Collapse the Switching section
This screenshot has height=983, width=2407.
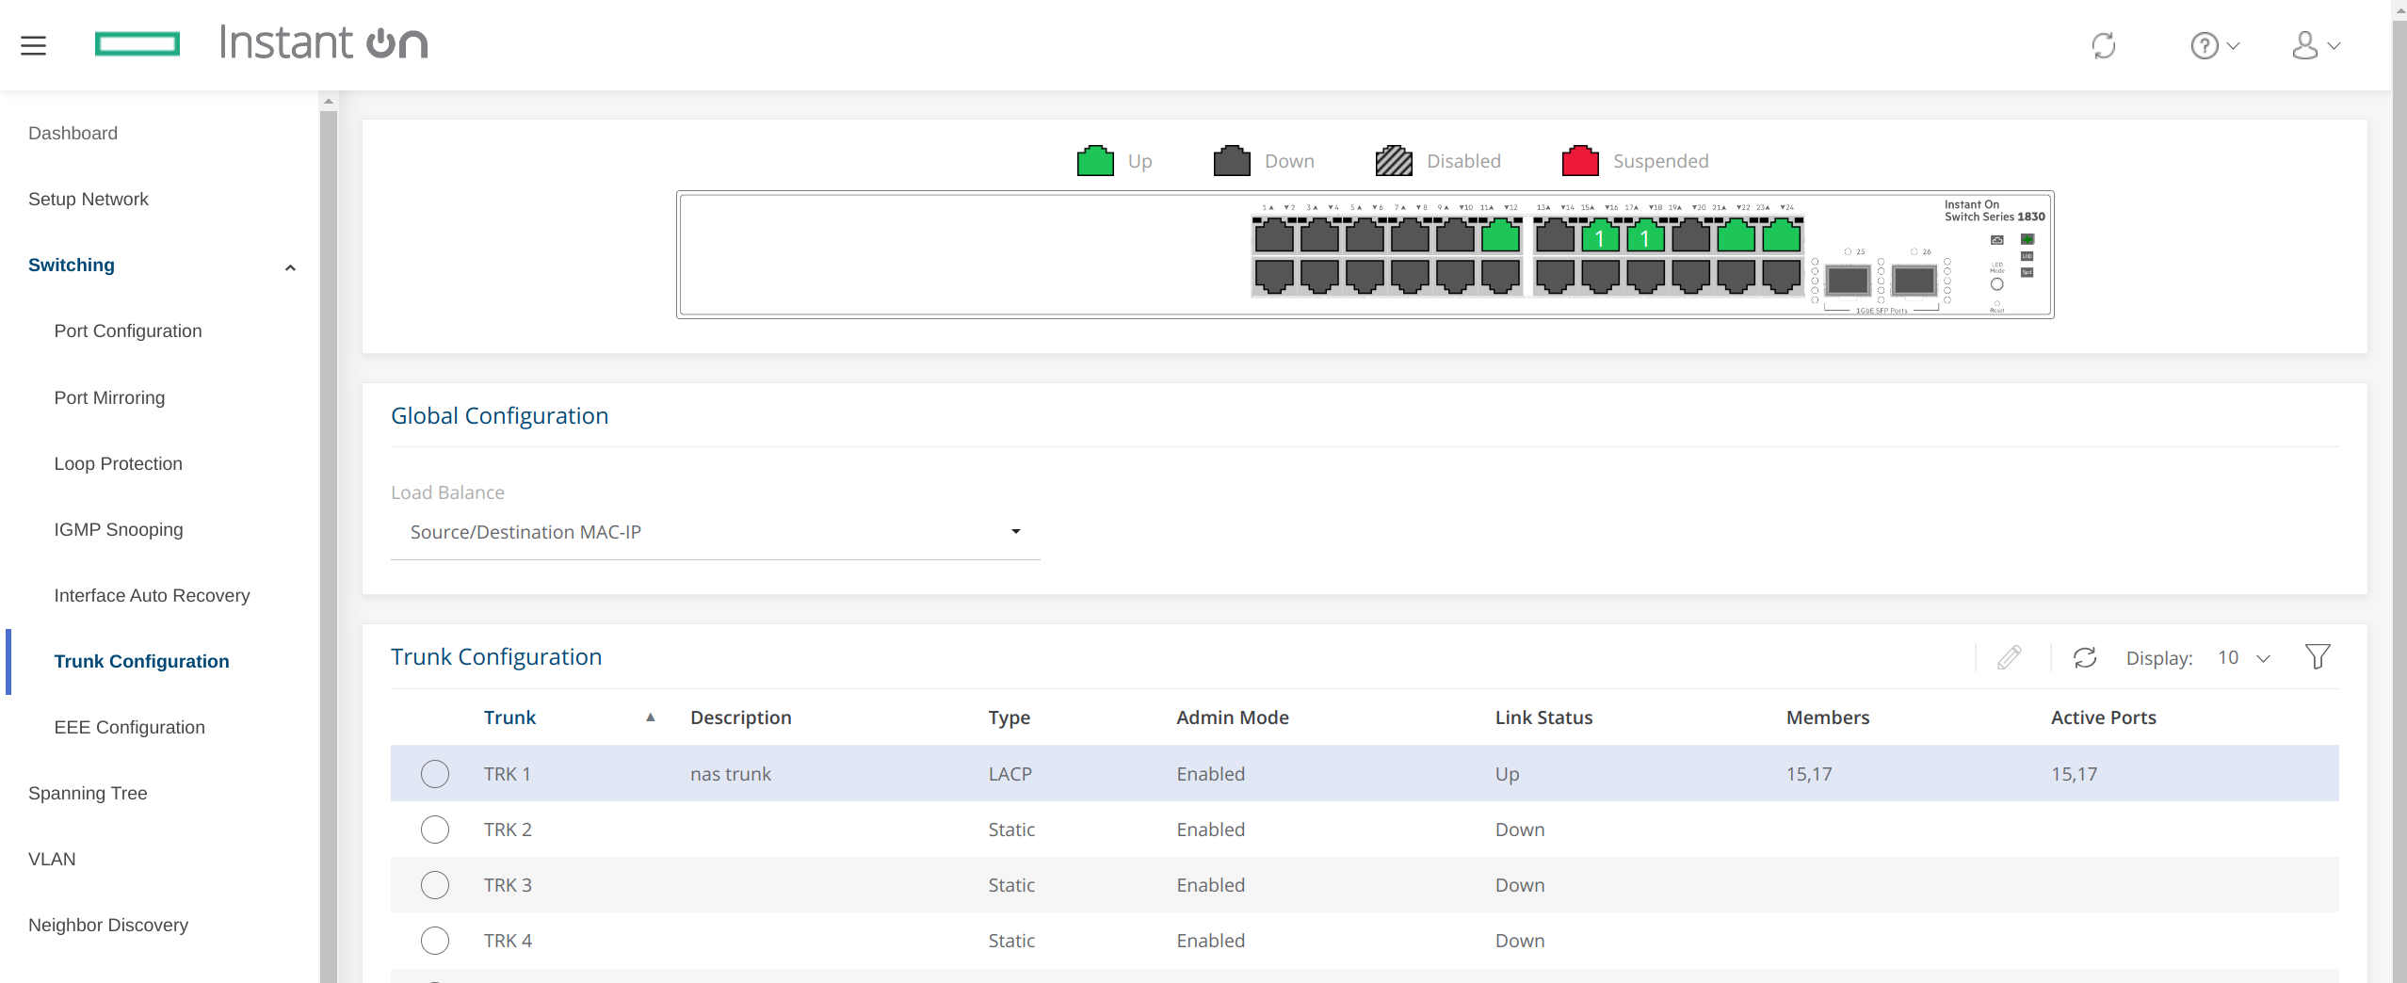[x=290, y=266]
